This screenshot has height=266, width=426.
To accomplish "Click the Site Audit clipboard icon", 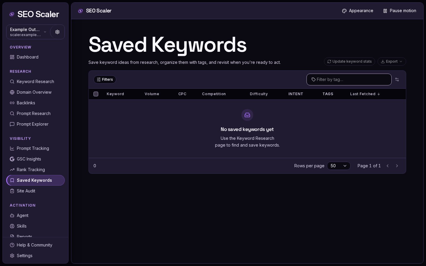I will pyautogui.click(x=12, y=191).
